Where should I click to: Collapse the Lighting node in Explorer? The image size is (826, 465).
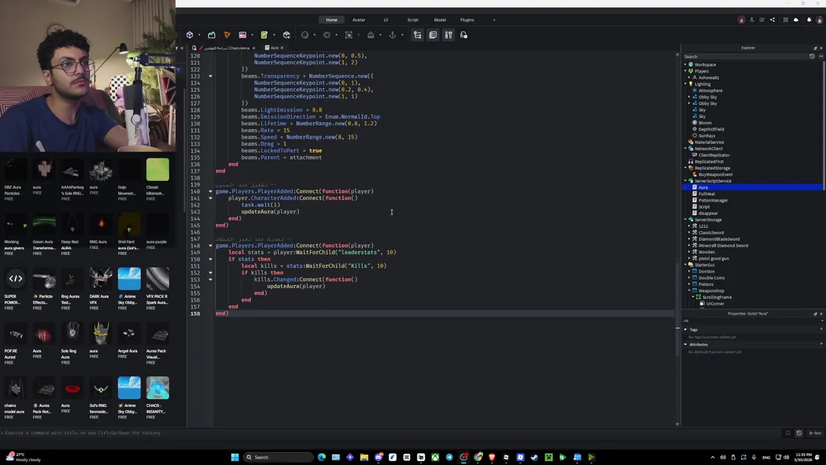click(685, 84)
